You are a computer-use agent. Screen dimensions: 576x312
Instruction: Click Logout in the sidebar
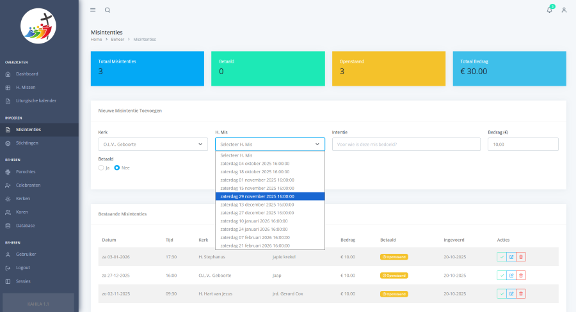(x=23, y=267)
